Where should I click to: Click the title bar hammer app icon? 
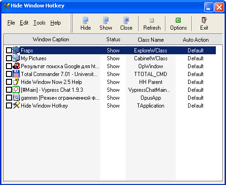point(6,6)
